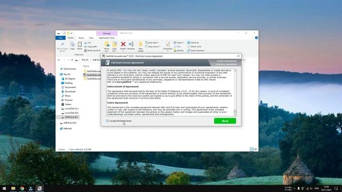Switch Explorer to large icons view
Image resolution: width=342 pixels, height=192 pixels.
coord(256,149)
